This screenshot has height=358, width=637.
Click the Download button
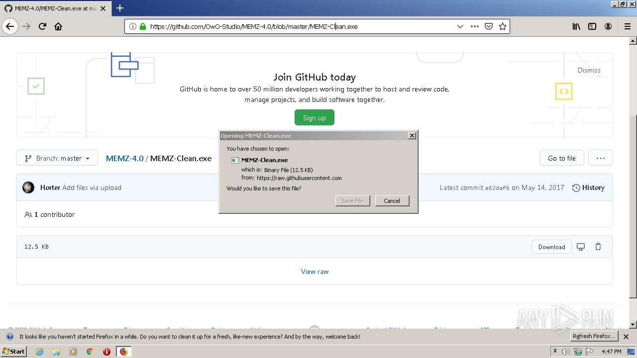(x=551, y=247)
